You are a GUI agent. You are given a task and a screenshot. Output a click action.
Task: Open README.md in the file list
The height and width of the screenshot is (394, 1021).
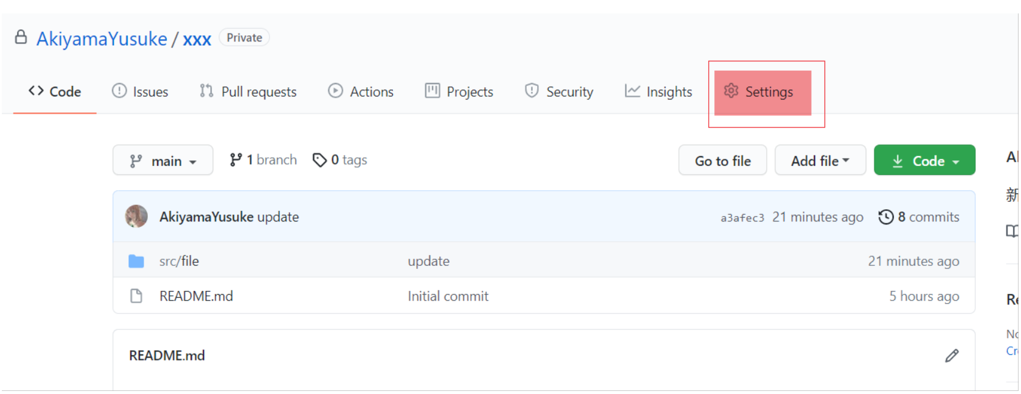click(196, 296)
